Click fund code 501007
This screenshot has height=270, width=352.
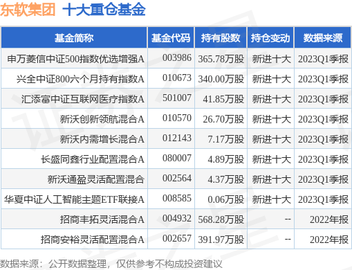[x=177, y=98]
